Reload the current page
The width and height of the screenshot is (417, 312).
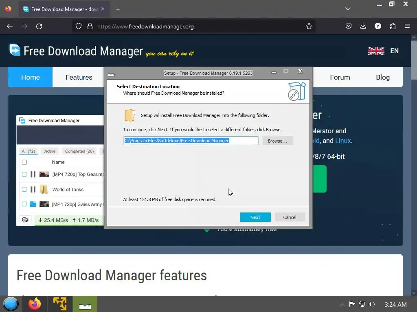click(39, 26)
